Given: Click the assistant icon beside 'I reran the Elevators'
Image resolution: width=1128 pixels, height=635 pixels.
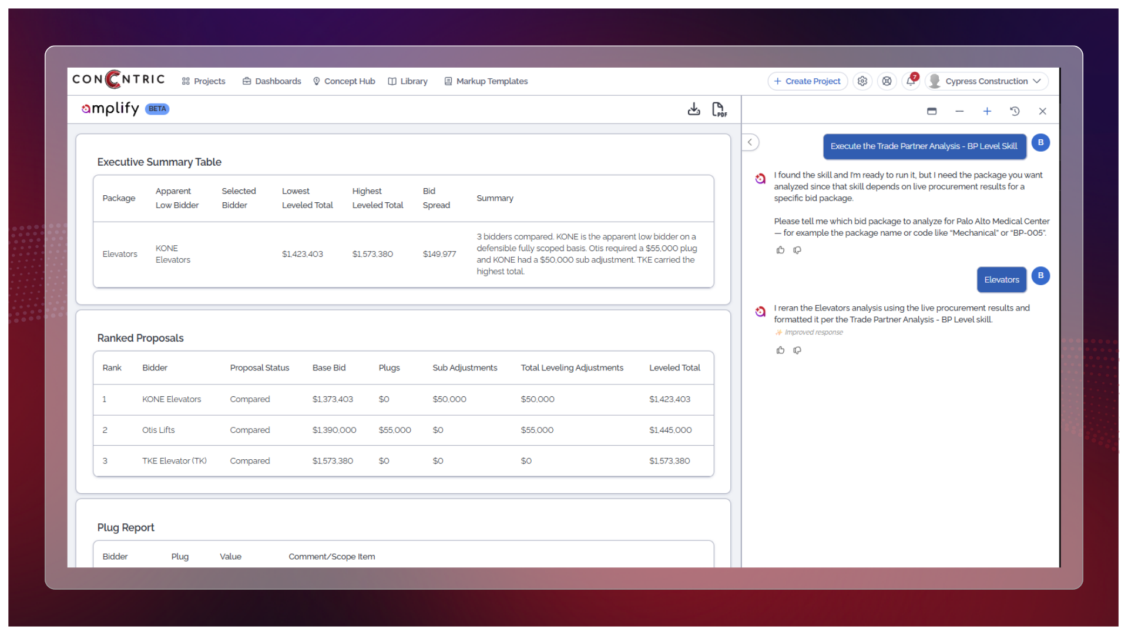Looking at the screenshot, I should (760, 311).
